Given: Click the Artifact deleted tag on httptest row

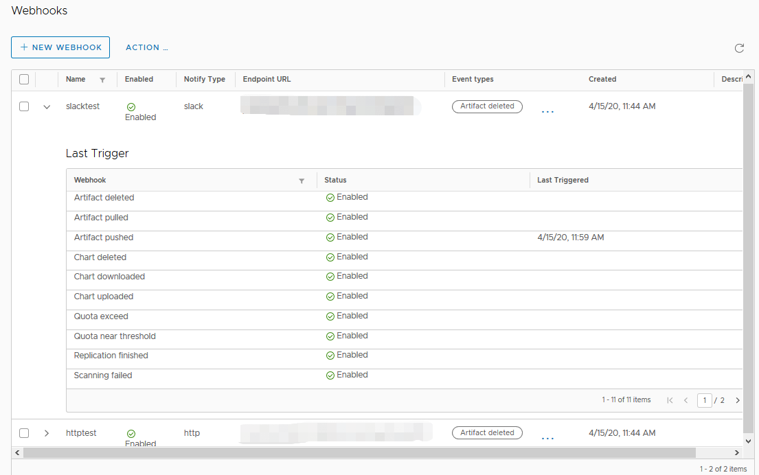Looking at the screenshot, I should pyautogui.click(x=487, y=432).
